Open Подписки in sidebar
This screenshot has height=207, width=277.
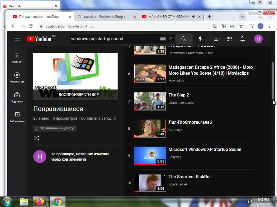pos(17,98)
